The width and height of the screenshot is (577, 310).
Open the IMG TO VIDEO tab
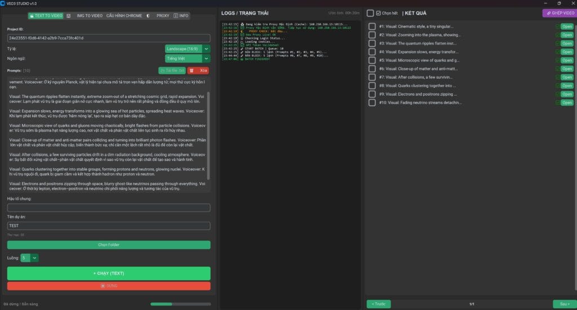90,16
